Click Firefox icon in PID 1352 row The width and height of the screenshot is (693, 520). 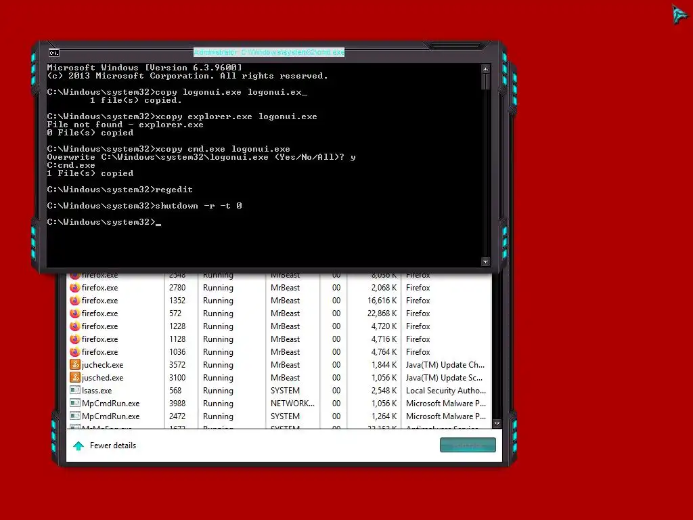click(74, 301)
